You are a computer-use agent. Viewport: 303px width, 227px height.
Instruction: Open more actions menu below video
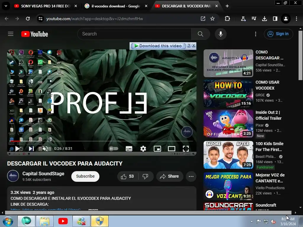[191, 176]
